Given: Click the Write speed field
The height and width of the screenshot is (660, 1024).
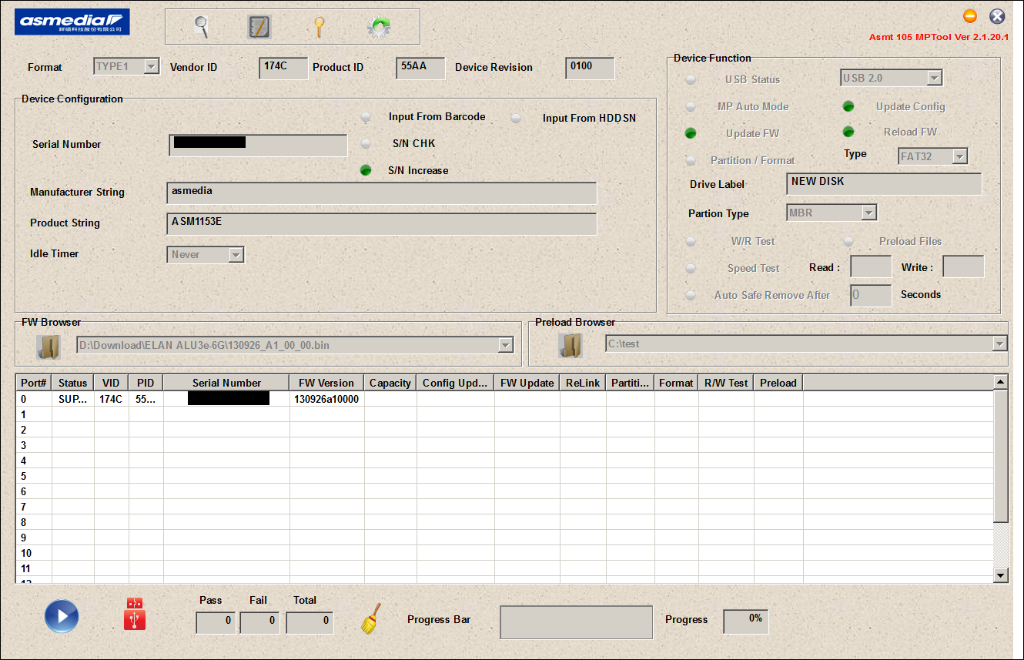Looking at the screenshot, I should [963, 266].
